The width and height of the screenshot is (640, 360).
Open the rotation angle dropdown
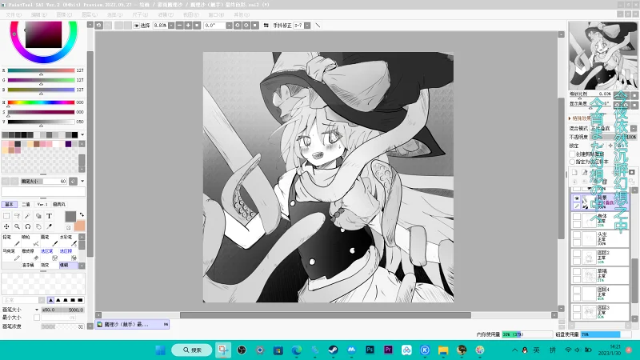pyautogui.click(x=229, y=26)
